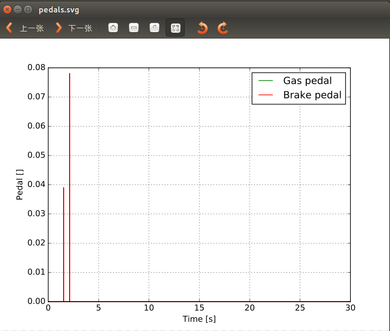Click the zoom out minus icon
The image size is (390, 331).
(x=134, y=28)
